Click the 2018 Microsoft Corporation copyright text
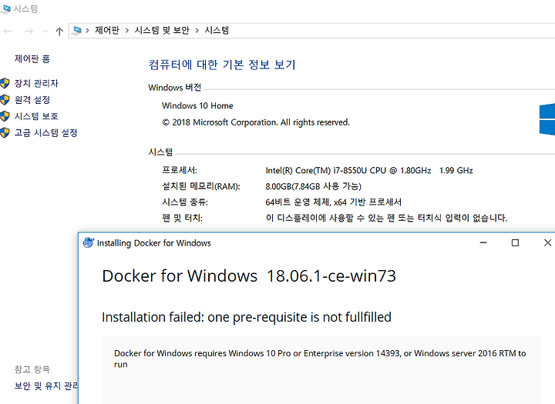 coord(256,122)
